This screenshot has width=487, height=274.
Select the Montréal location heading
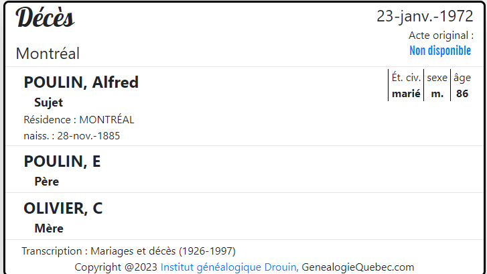pos(48,54)
